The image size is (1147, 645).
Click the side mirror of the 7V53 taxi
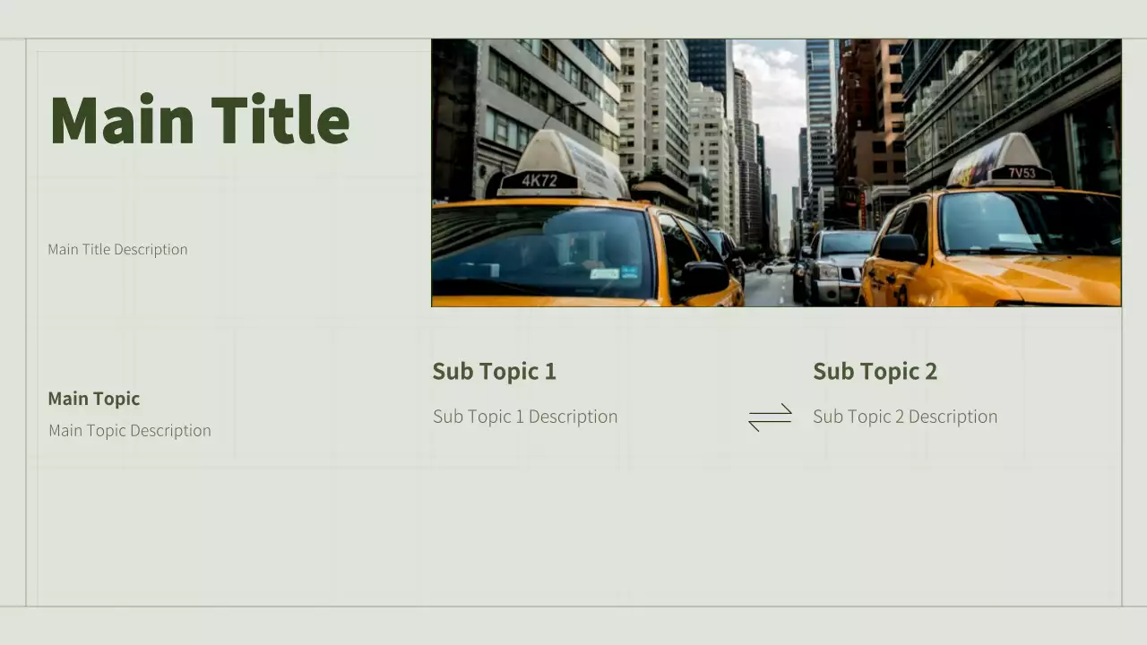(x=899, y=248)
